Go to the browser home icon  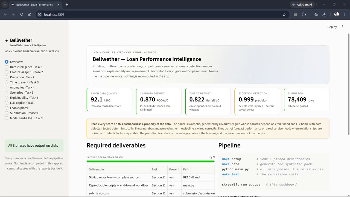click(30, 15)
